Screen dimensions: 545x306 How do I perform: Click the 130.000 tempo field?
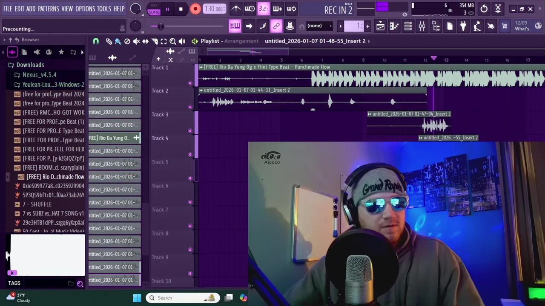point(214,8)
